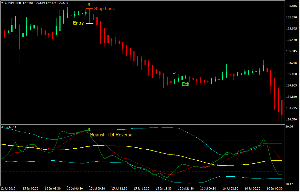Screen dimensions: 300x192
Task: Click the "Entry" text label
Action: 78,23
